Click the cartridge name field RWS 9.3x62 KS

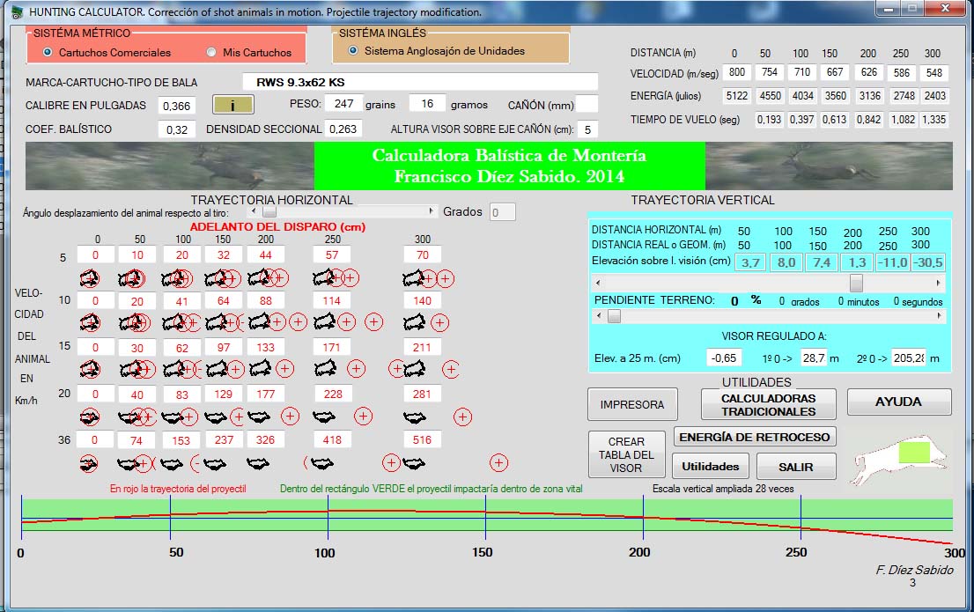coord(419,82)
